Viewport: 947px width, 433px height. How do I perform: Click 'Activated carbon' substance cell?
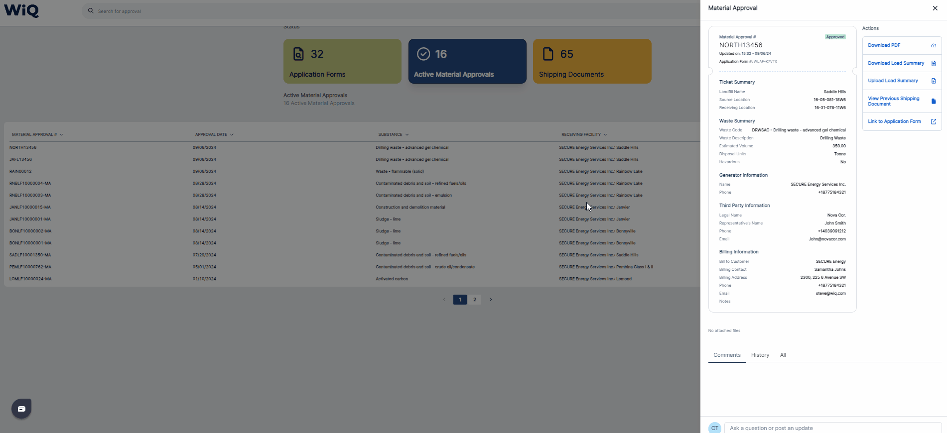point(392,279)
